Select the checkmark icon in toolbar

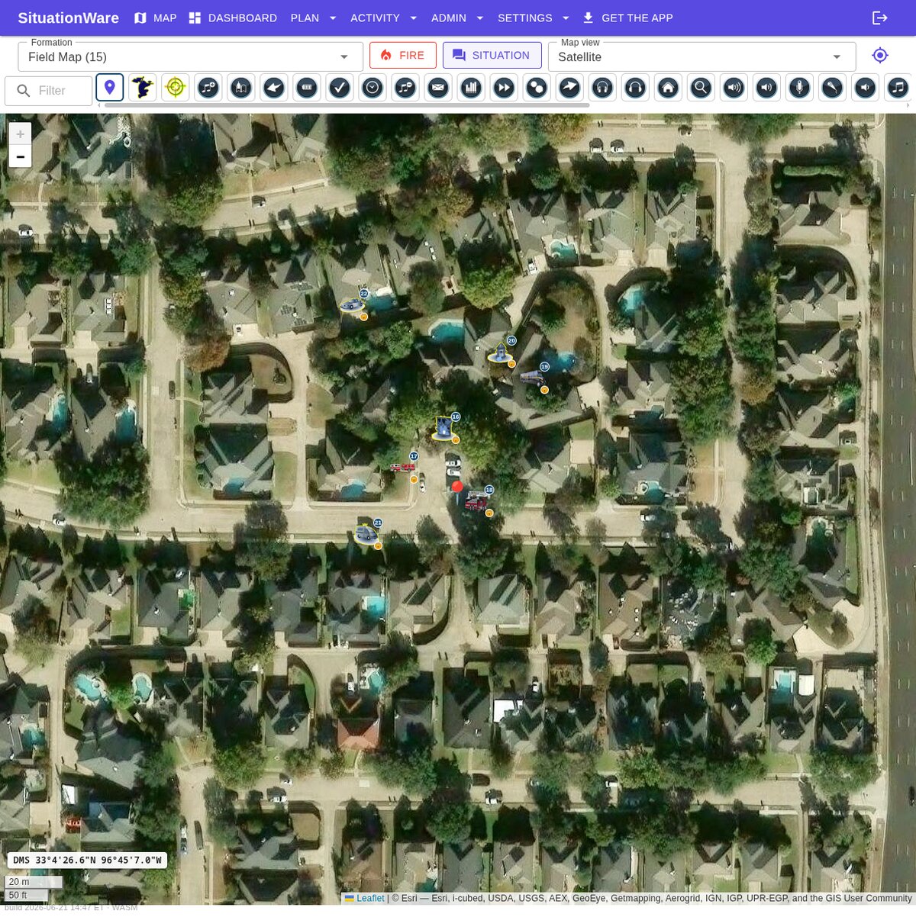pos(340,88)
